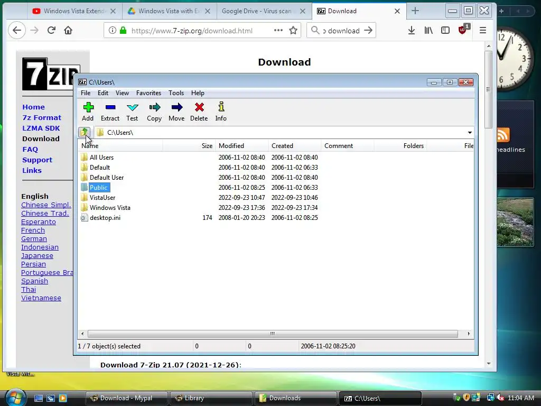Click the Delete toolbar icon

click(199, 112)
